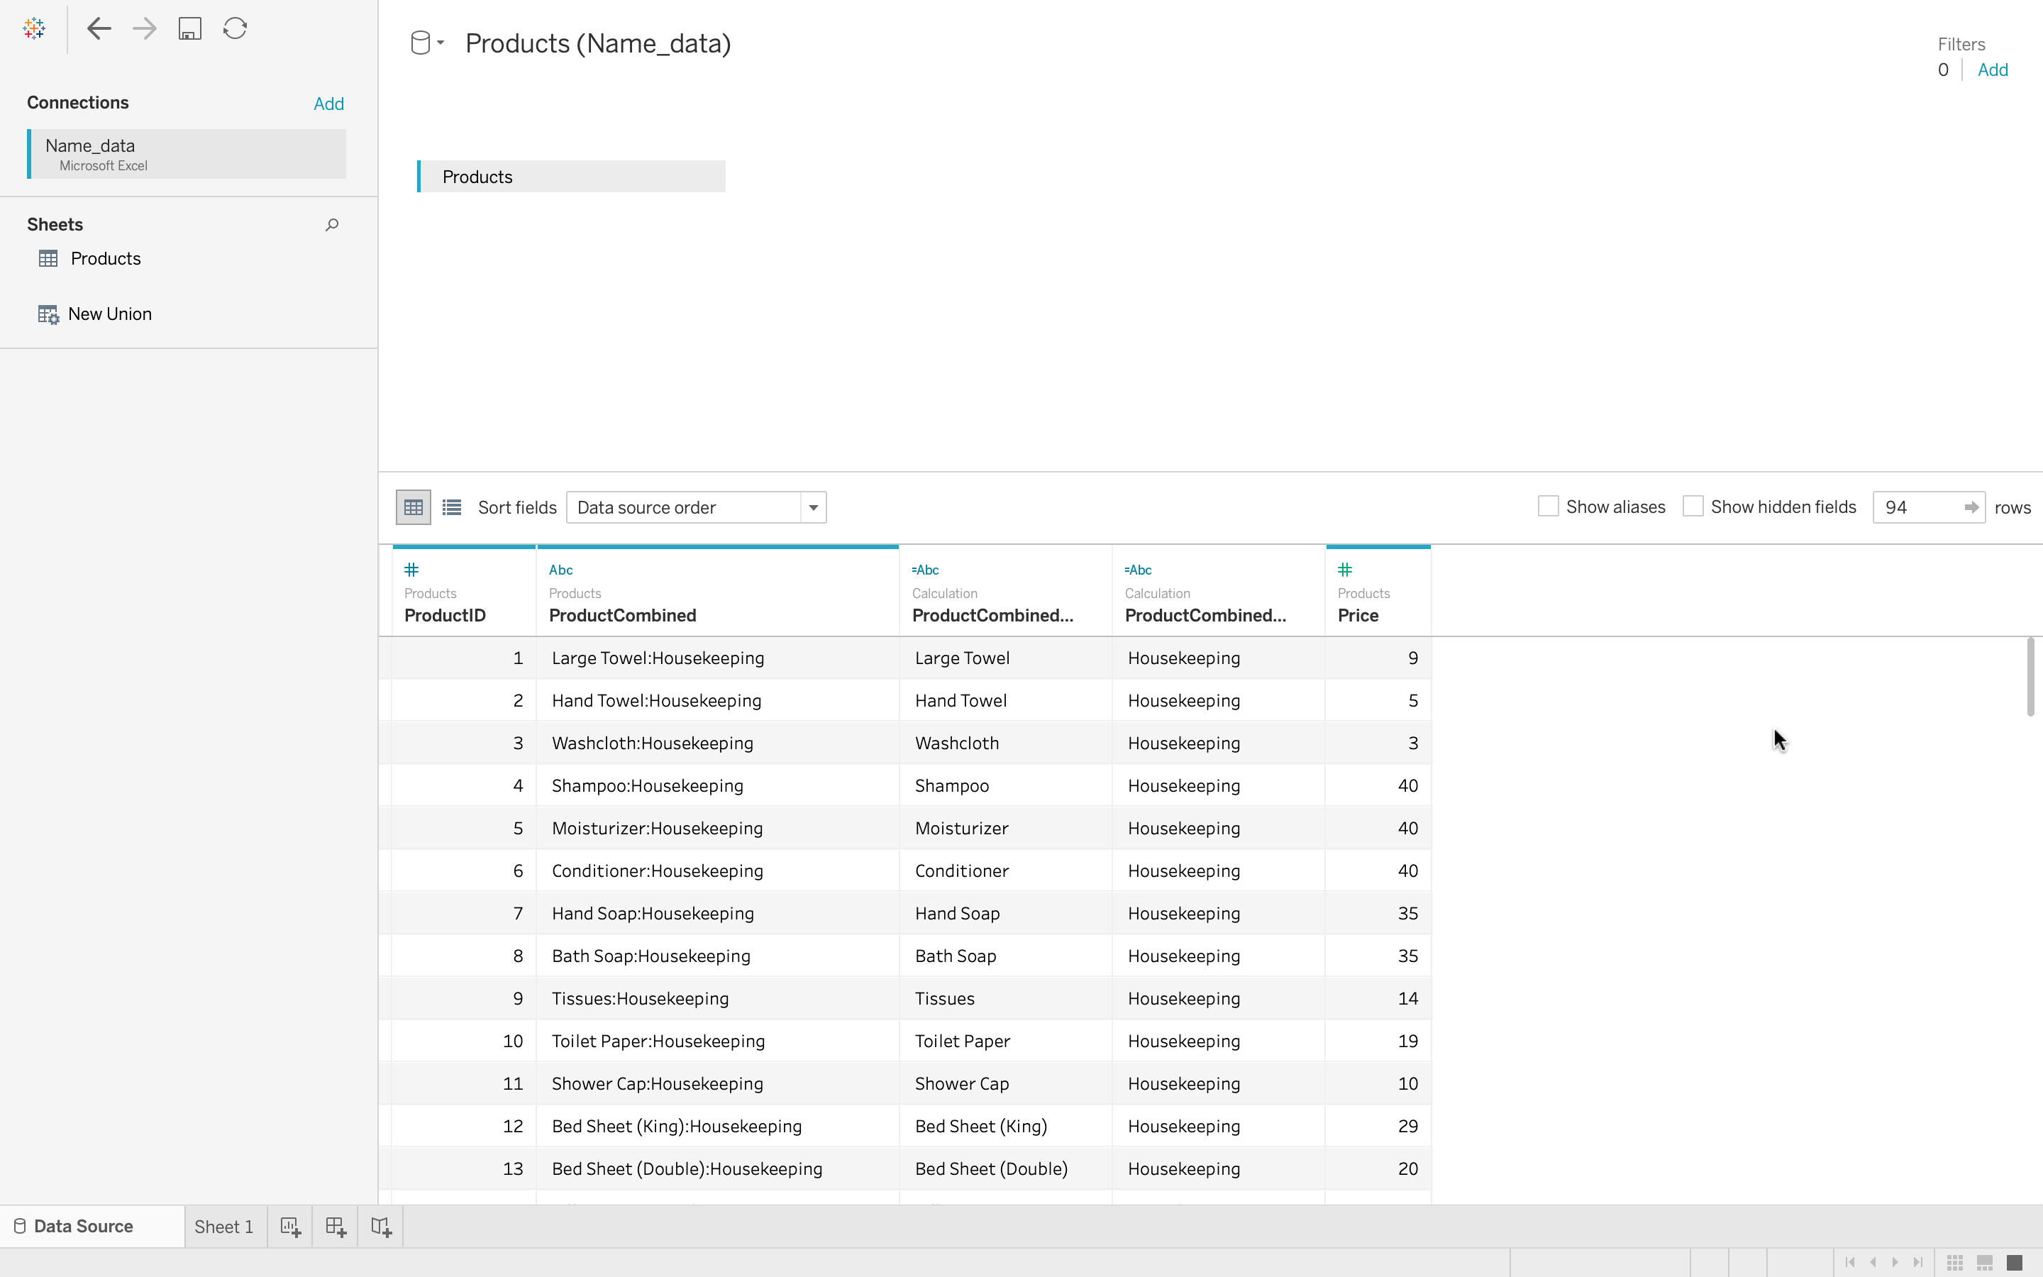Change ProductID column data type icon
The width and height of the screenshot is (2043, 1277).
[412, 570]
